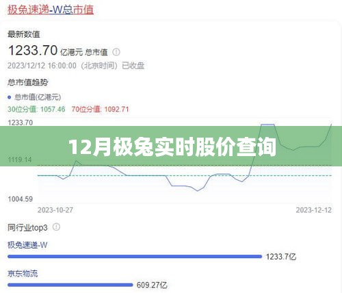Select the 1233.70 latest value number
342x293 pixels.
coord(33,50)
